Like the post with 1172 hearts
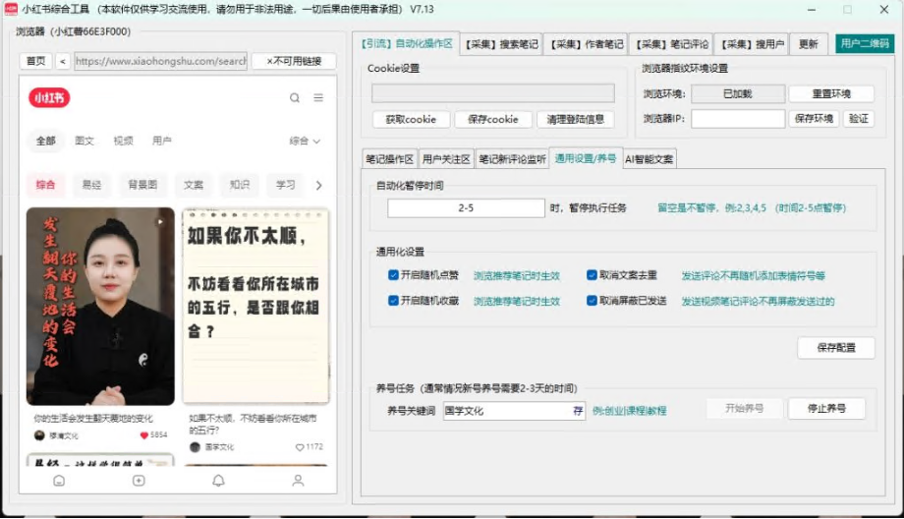This screenshot has height=519, width=904. coord(300,447)
